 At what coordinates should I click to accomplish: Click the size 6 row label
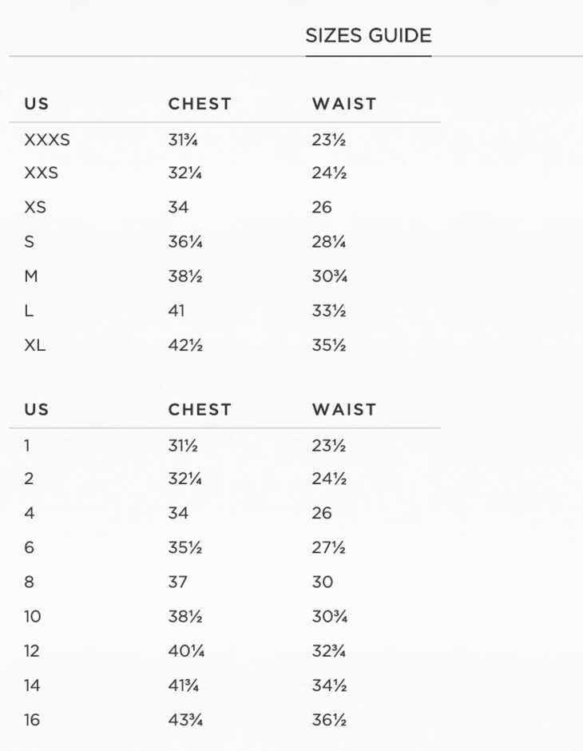pos(30,548)
